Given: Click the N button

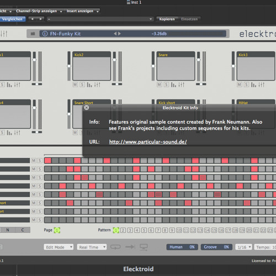Looking at the screenshot, I should 8,230.
